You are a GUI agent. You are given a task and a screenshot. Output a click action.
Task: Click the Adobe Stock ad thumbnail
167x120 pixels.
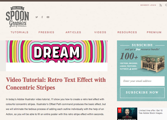pyautogui.click(x=127, y=114)
